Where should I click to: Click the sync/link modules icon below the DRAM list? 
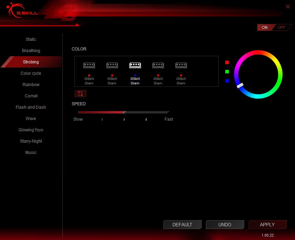tap(80, 94)
